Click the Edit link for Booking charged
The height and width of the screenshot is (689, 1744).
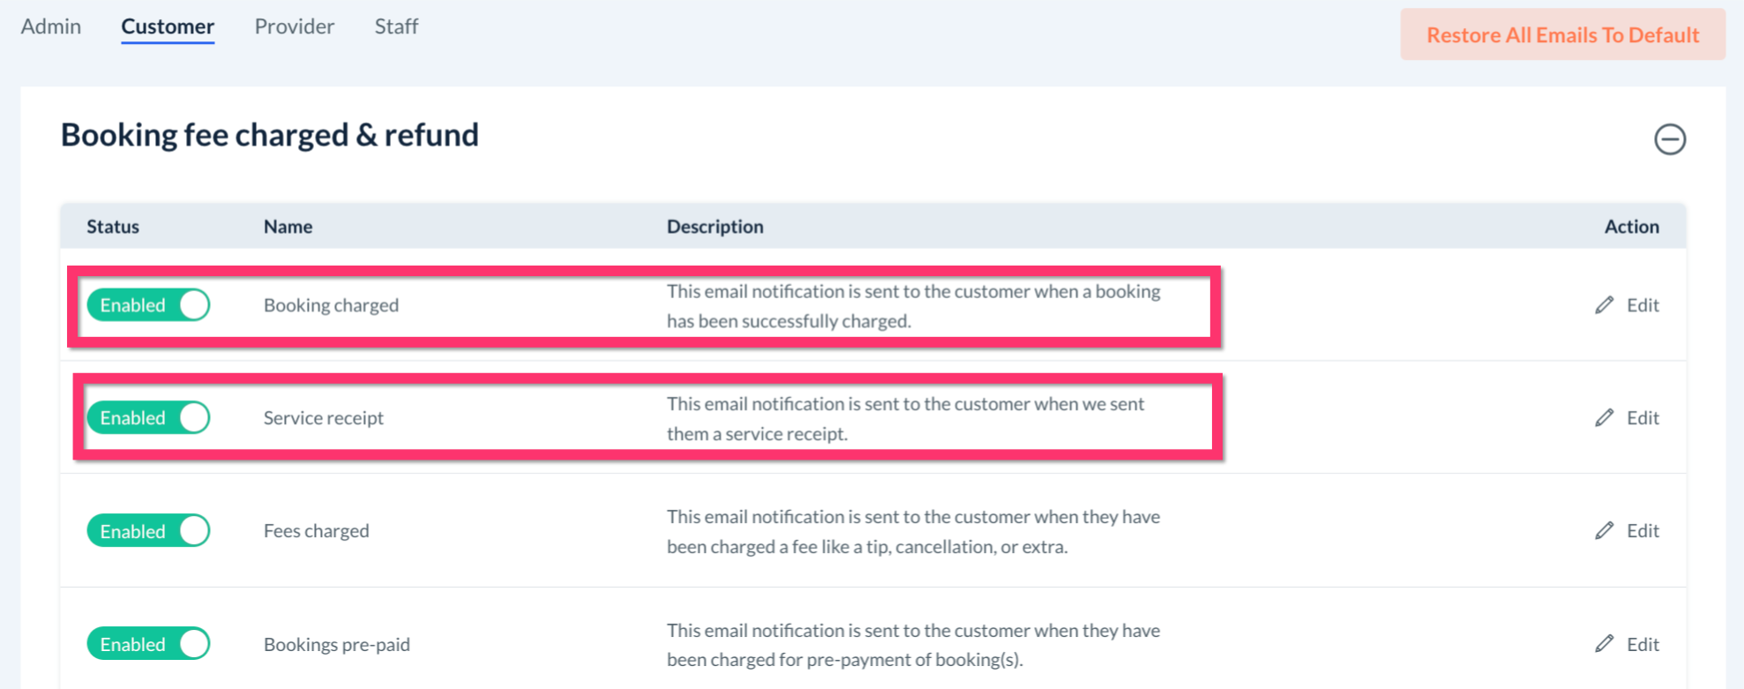point(1643,305)
